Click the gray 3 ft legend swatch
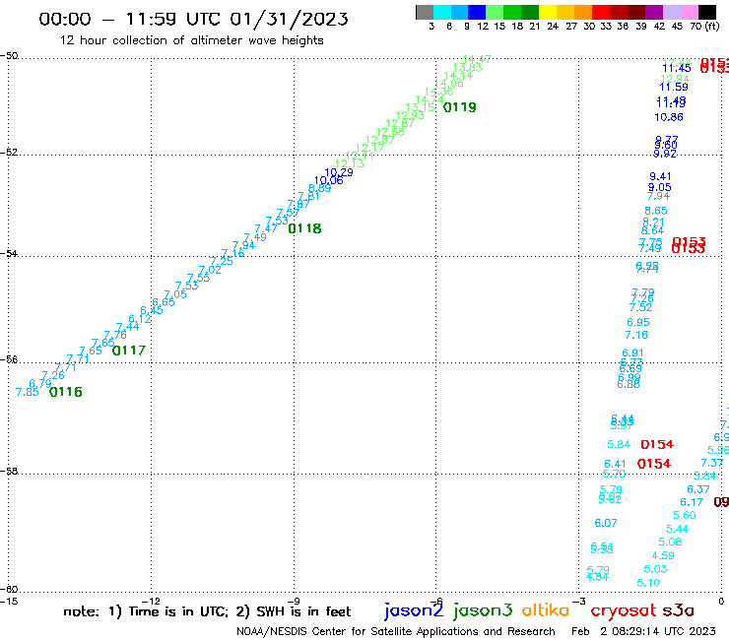Image resolution: width=729 pixels, height=640 pixels. (425, 12)
